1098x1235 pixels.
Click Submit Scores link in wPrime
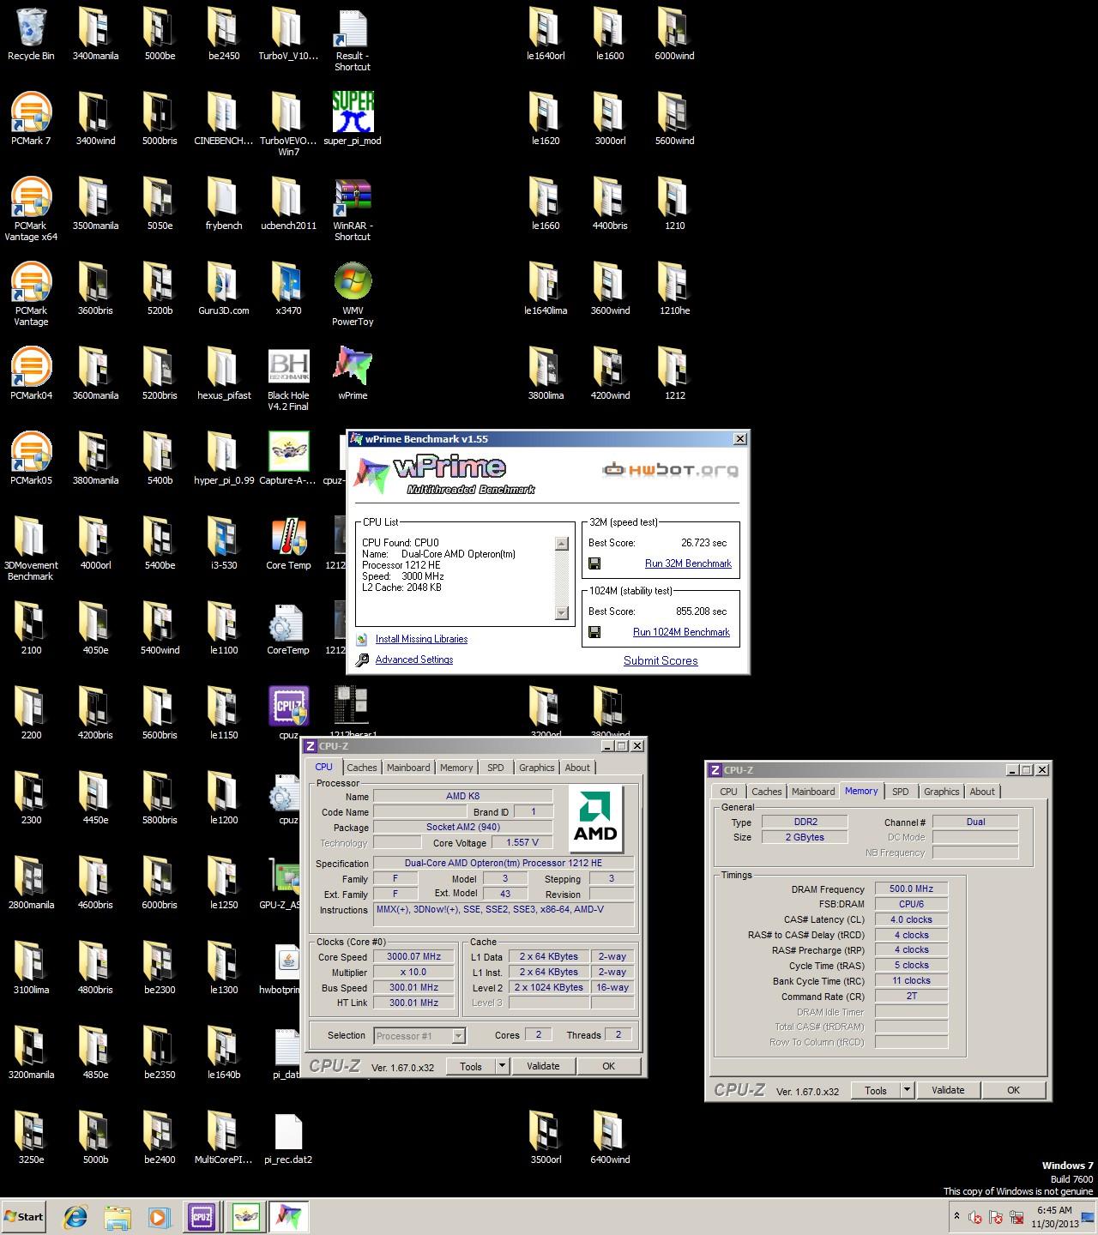click(661, 660)
